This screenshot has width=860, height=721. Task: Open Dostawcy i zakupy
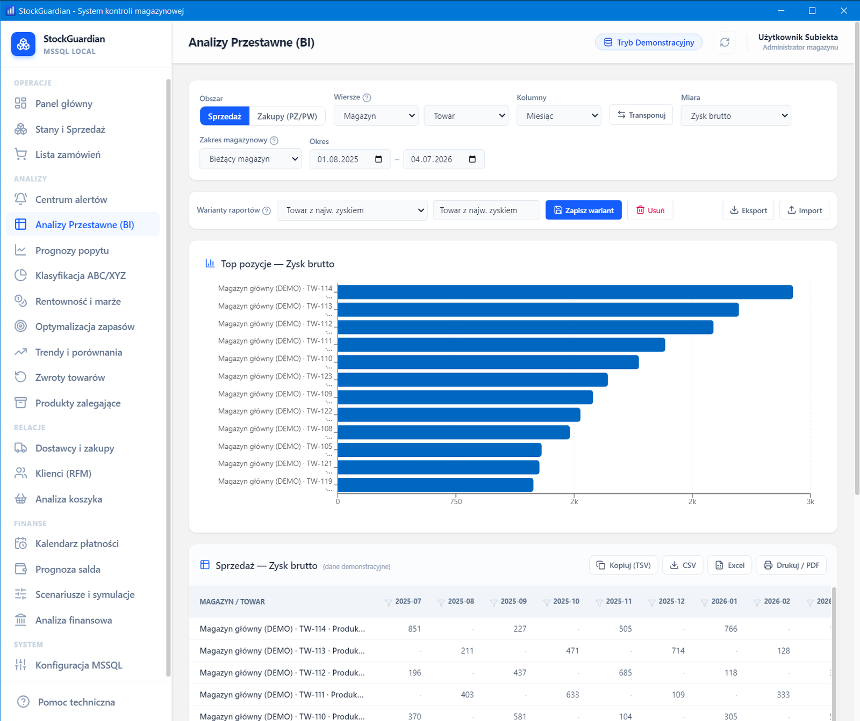coord(83,448)
